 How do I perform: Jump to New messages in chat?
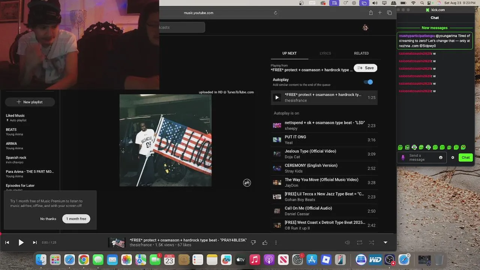pyautogui.click(x=435, y=28)
